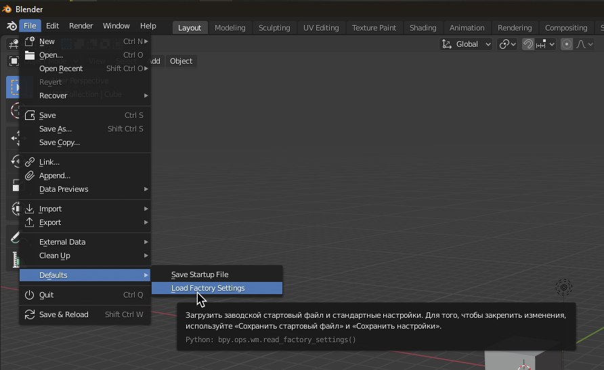Choose Save As... in the File menu
Image resolution: width=604 pixels, height=370 pixels.
tap(85, 129)
